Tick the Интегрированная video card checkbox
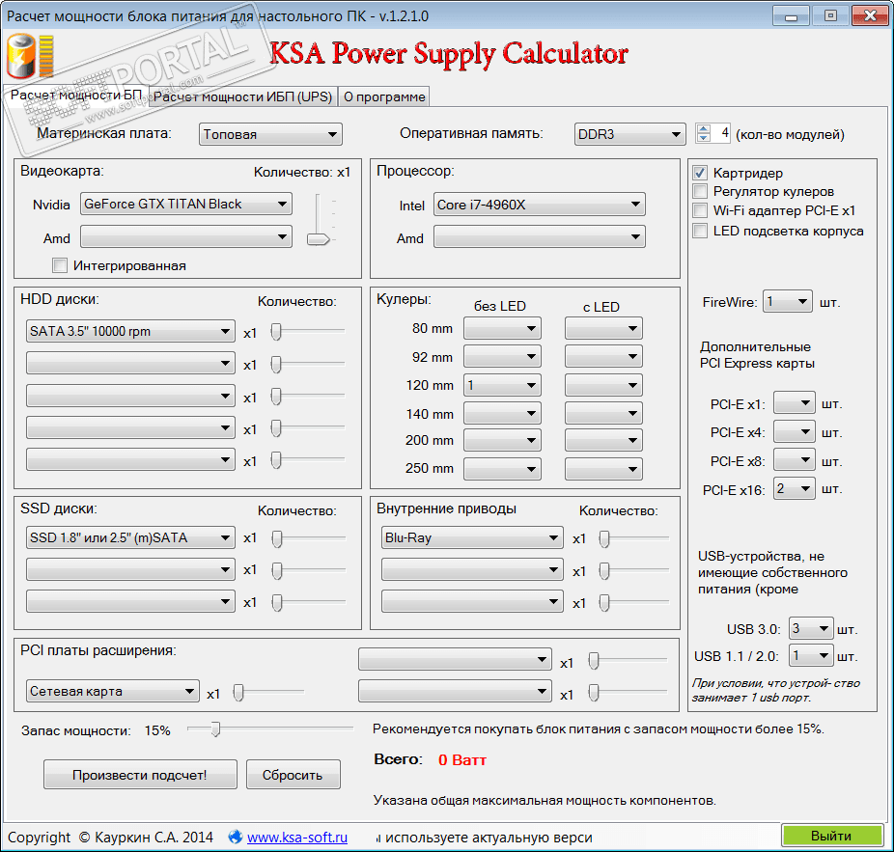The image size is (894, 852). [x=59, y=265]
